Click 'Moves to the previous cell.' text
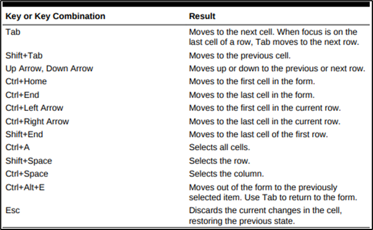This screenshot has width=373, height=230. tap(240, 56)
